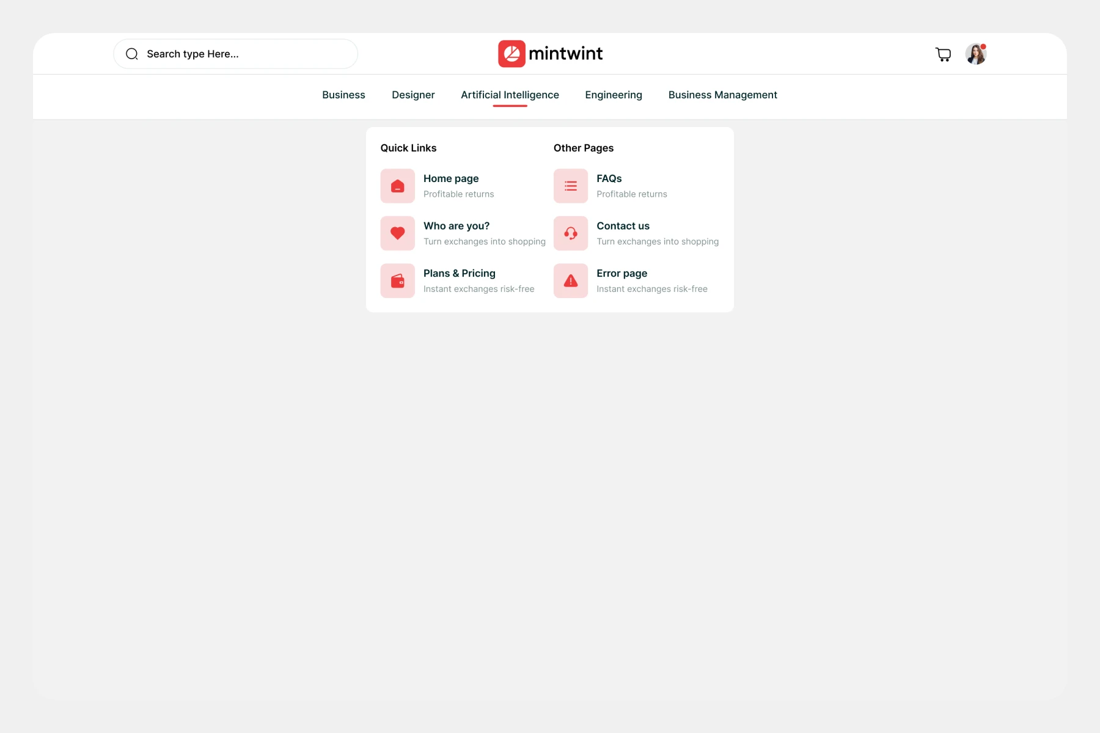Open the Who are you? link
This screenshot has height=733, width=1100.
(456, 226)
